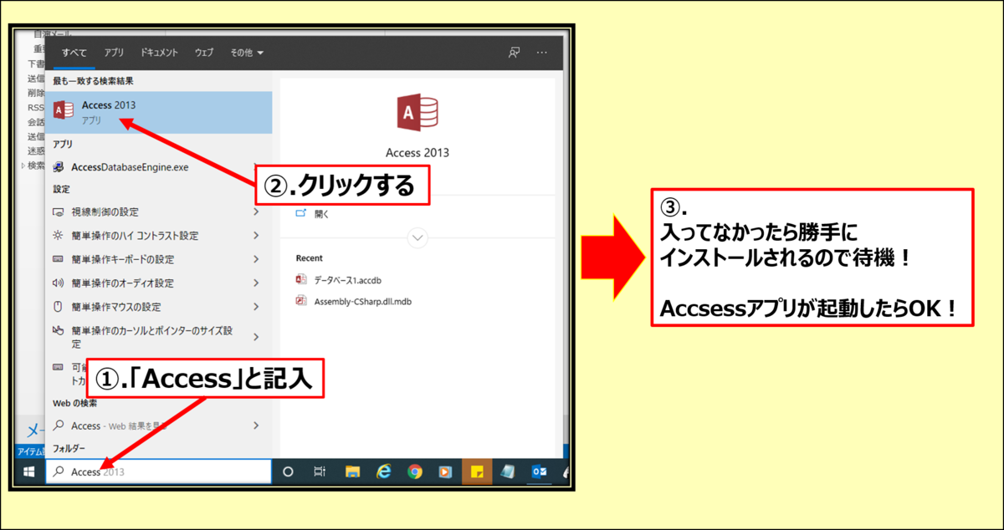Select the 簡単操作のオーディオ設定 text
Screen dimensions: 1004x530
[123, 283]
